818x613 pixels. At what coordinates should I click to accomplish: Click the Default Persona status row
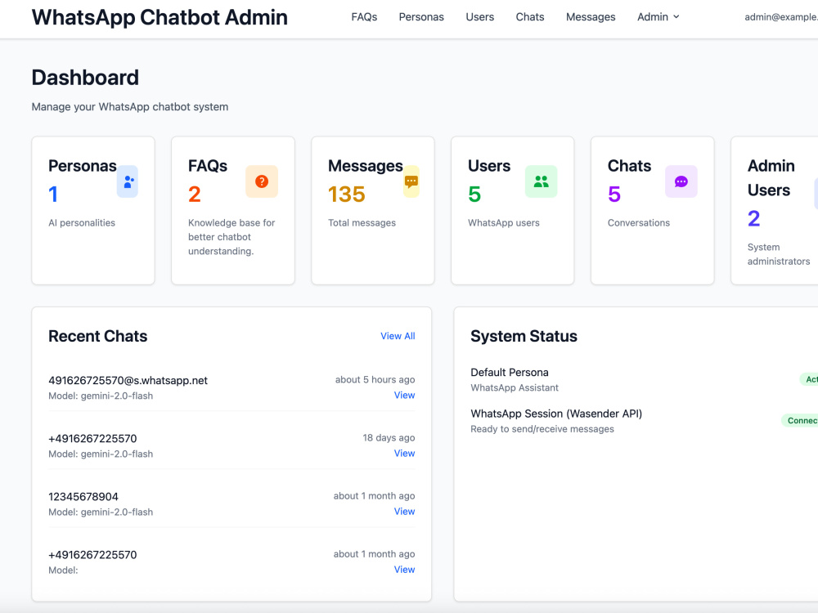[x=645, y=379]
